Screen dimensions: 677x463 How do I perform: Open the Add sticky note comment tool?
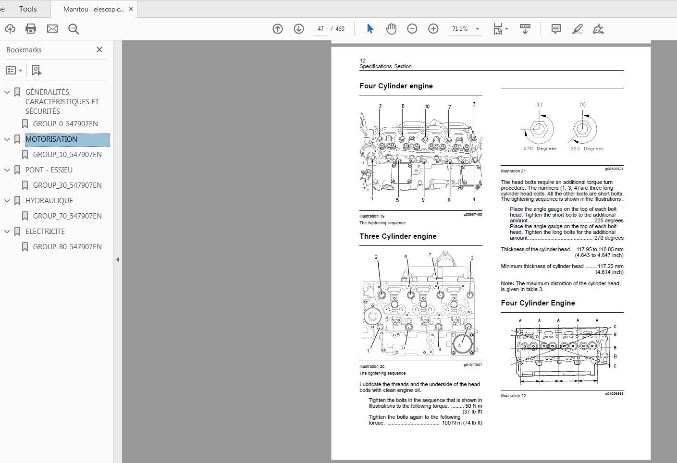pyautogui.click(x=556, y=29)
